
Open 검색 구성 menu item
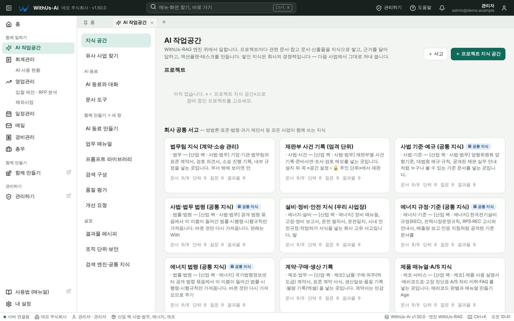coord(116,174)
